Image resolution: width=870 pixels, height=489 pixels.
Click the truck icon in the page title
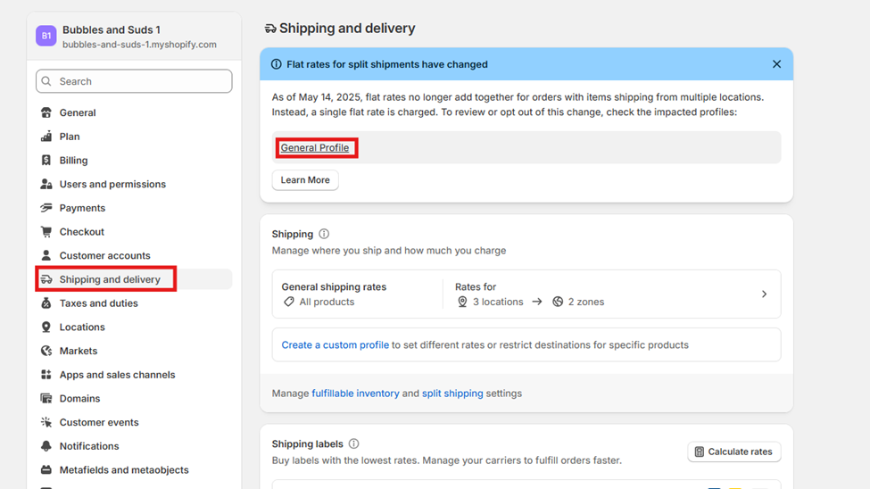click(x=270, y=29)
